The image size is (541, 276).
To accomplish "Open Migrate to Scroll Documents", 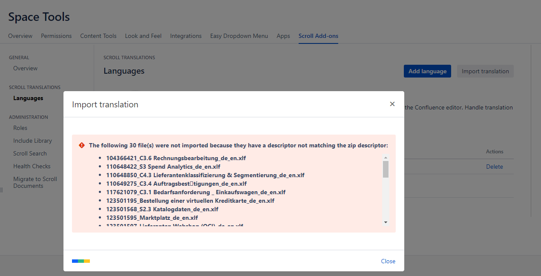I will click(35, 182).
